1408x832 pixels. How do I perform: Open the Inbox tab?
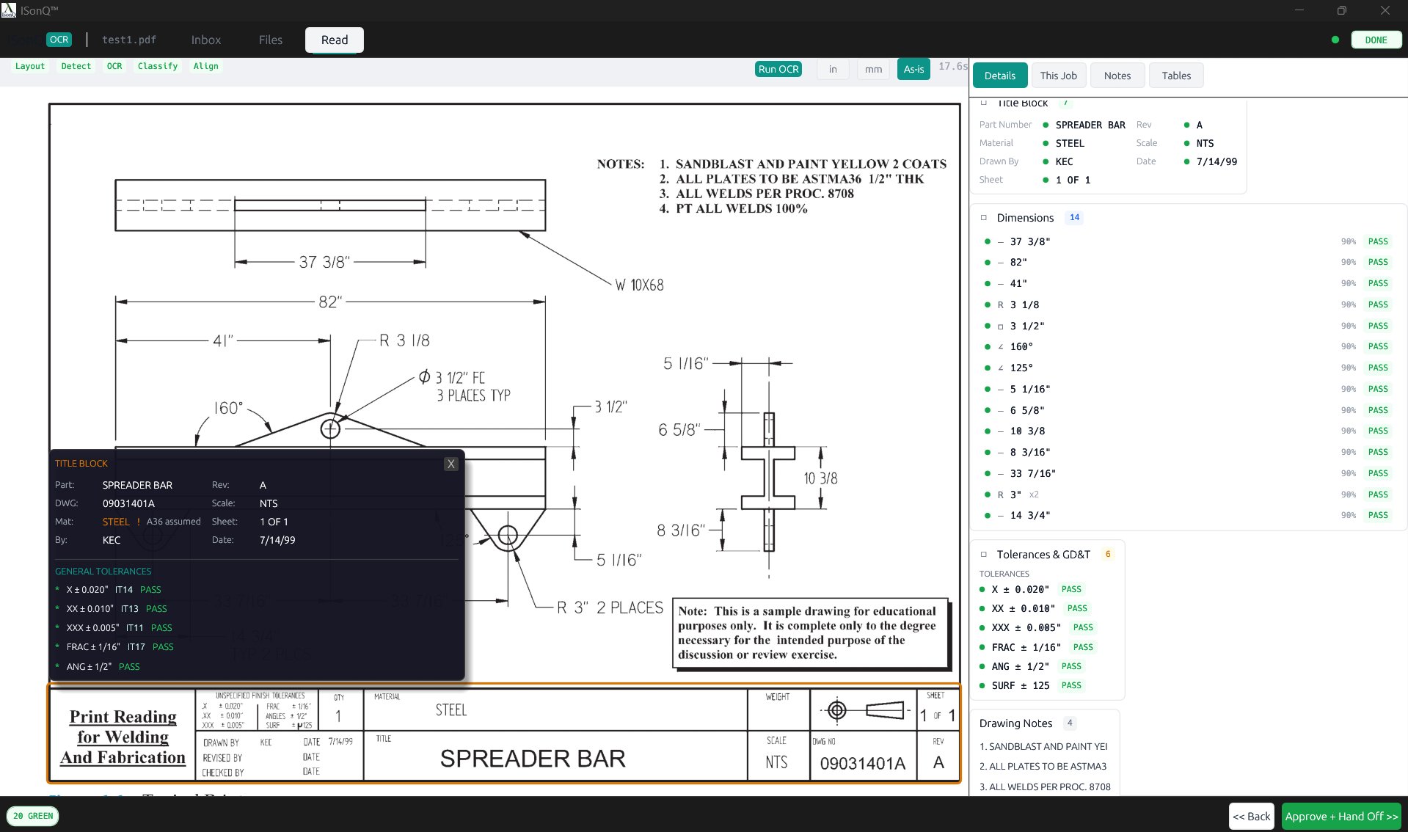point(205,40)
